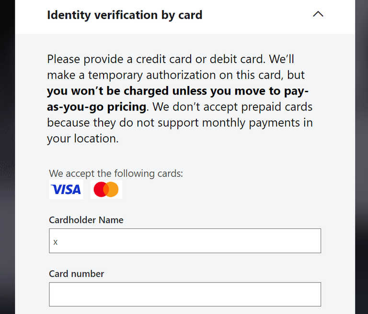Click the "temporary authorization" text line

[175, 75]
